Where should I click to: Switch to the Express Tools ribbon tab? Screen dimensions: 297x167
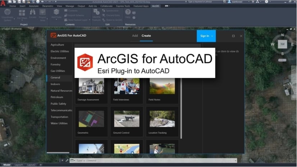[123, 6]
